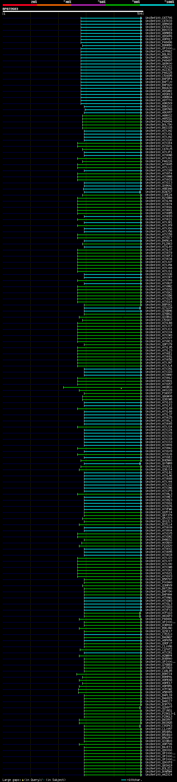This screenshot has width=177, height=782.
Task: Select the UniRef100_A6N0S2 label
Action: point(158,115)
